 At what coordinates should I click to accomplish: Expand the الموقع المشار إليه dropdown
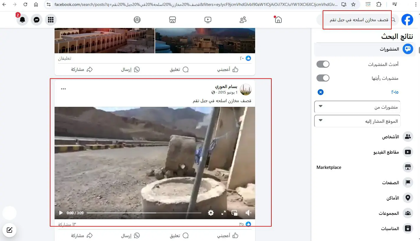[357, 121]
